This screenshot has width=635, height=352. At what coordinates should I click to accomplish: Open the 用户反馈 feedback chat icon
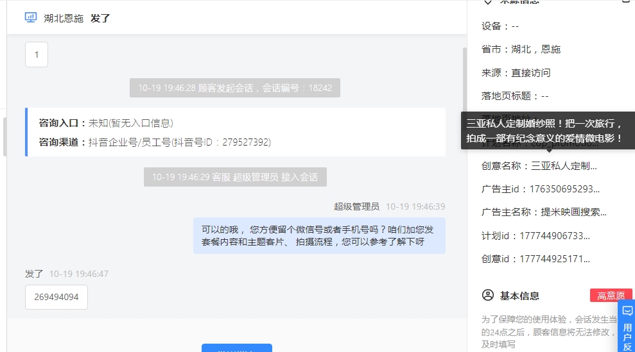(627, 311)
